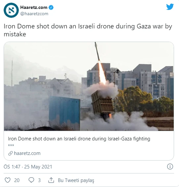
Task: Click the blue verified badge
Action: [x=51, y=7]
